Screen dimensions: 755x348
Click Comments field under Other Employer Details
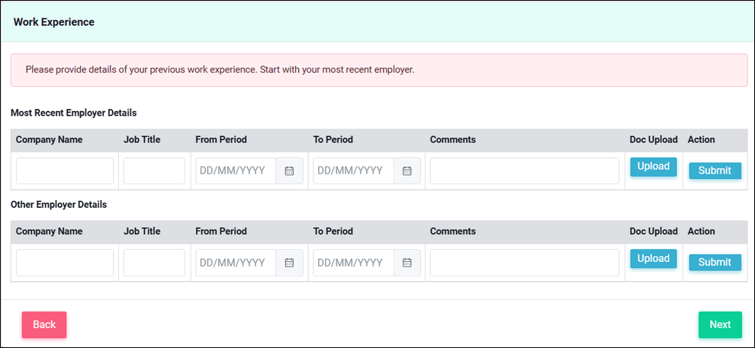point(525,263)
